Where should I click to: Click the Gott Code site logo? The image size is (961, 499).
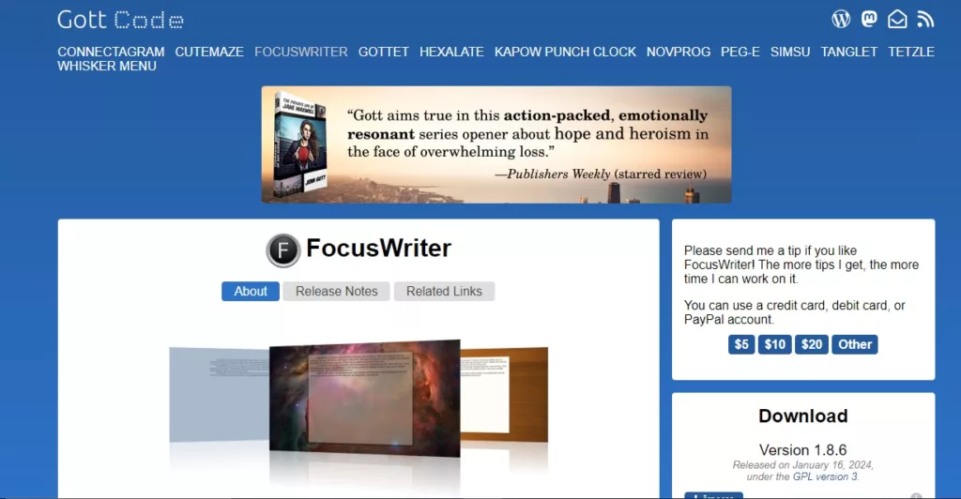(x=121, y=21)
